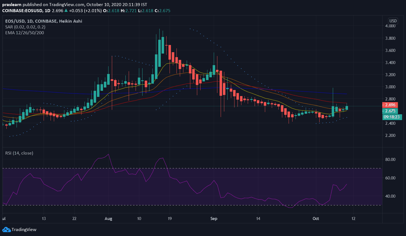This screenshot has width=406, height=236.
Task: Open the praslearn author name
Action: click(12, 5)
